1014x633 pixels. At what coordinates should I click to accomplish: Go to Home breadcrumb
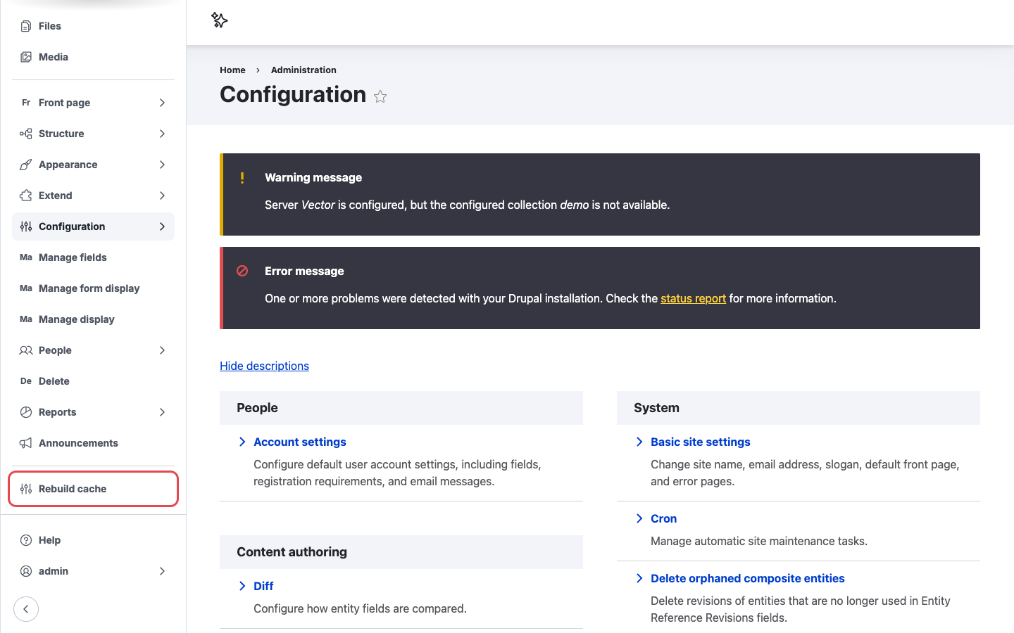click(x=232, y=70)
